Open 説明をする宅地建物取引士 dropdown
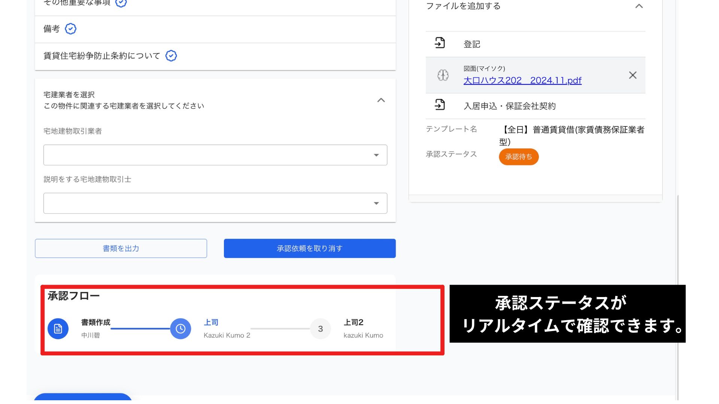 pyautogui.click(x=215, y=203)
